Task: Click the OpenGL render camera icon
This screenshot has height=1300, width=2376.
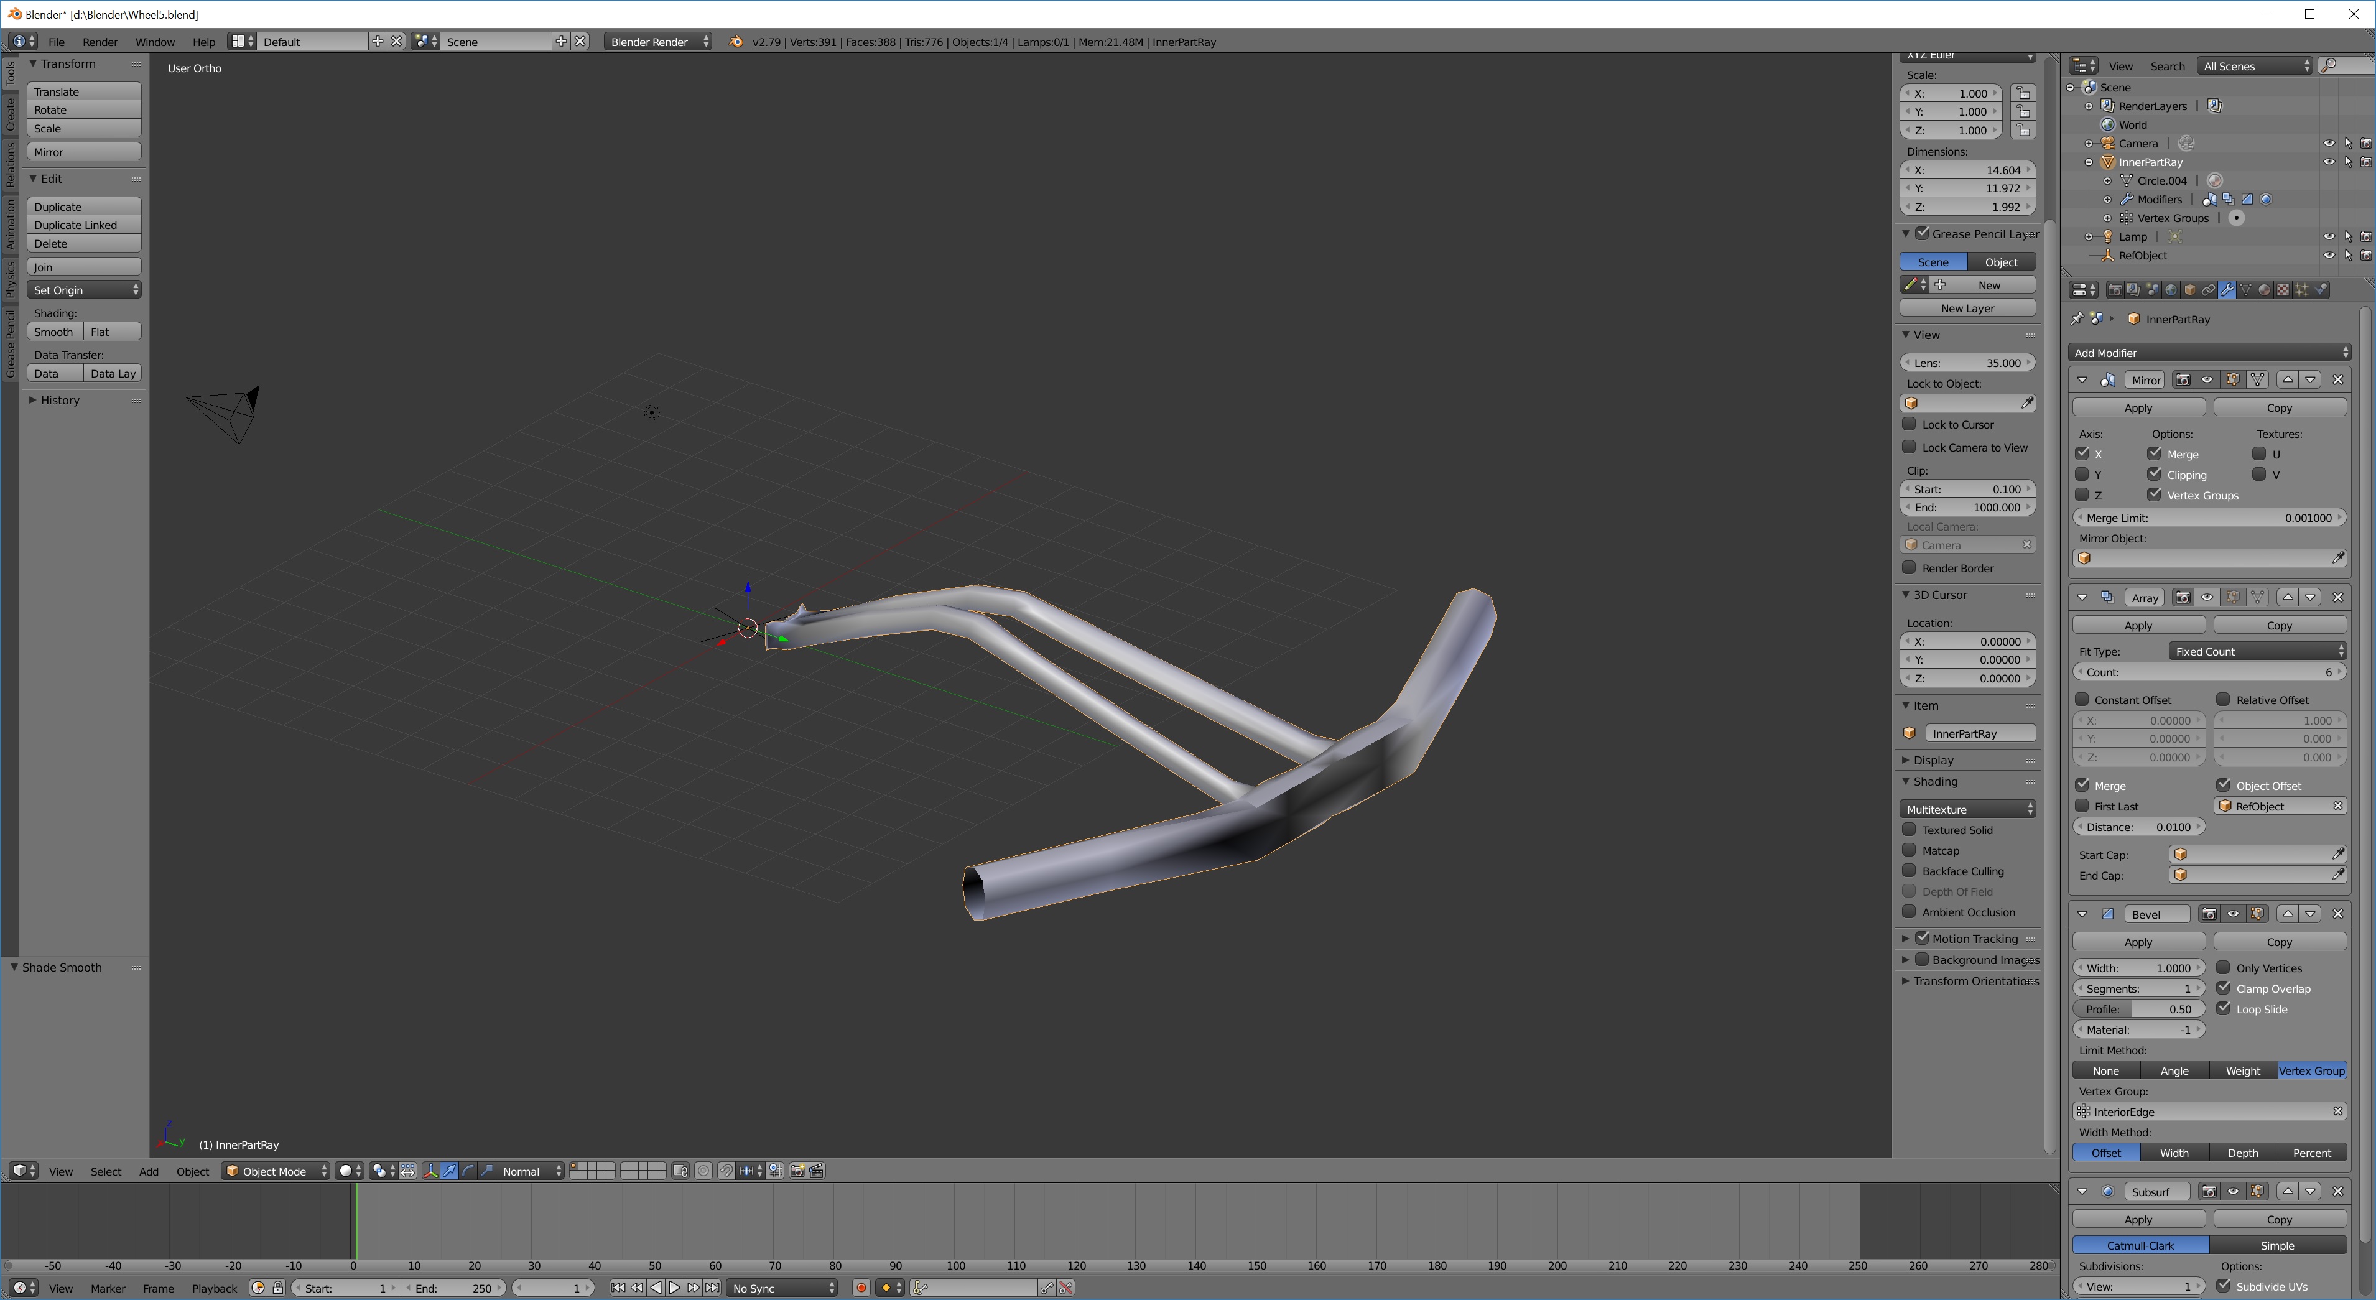Action: pos(797,1171)
